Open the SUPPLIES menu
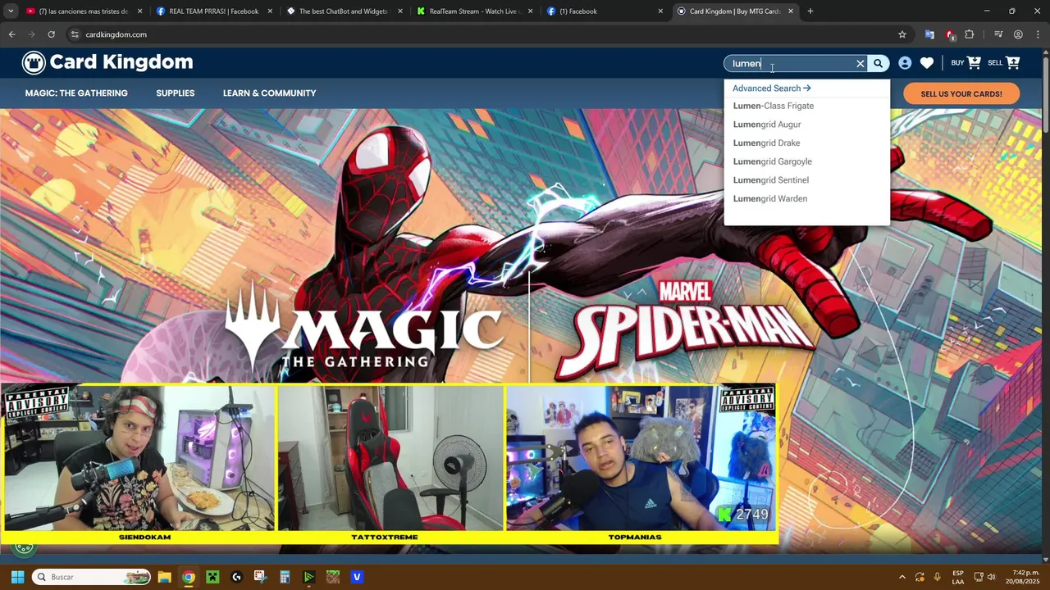The width and height of the screenshot is (1050, 590). coord(176,93)
